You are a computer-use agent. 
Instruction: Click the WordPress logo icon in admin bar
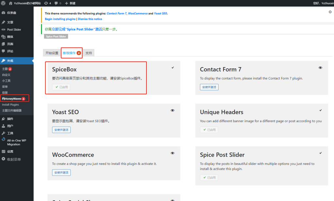click(3, 3)
